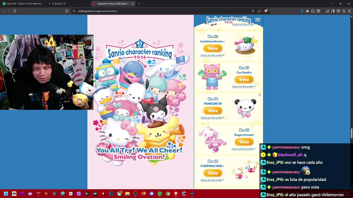Open the Windows Start menu
This screenshot has width=353, height=198.
click(x=6, y=194)
